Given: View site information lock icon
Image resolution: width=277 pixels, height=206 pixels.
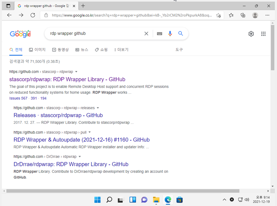Looking at the screenshot, I should point(46,15).
